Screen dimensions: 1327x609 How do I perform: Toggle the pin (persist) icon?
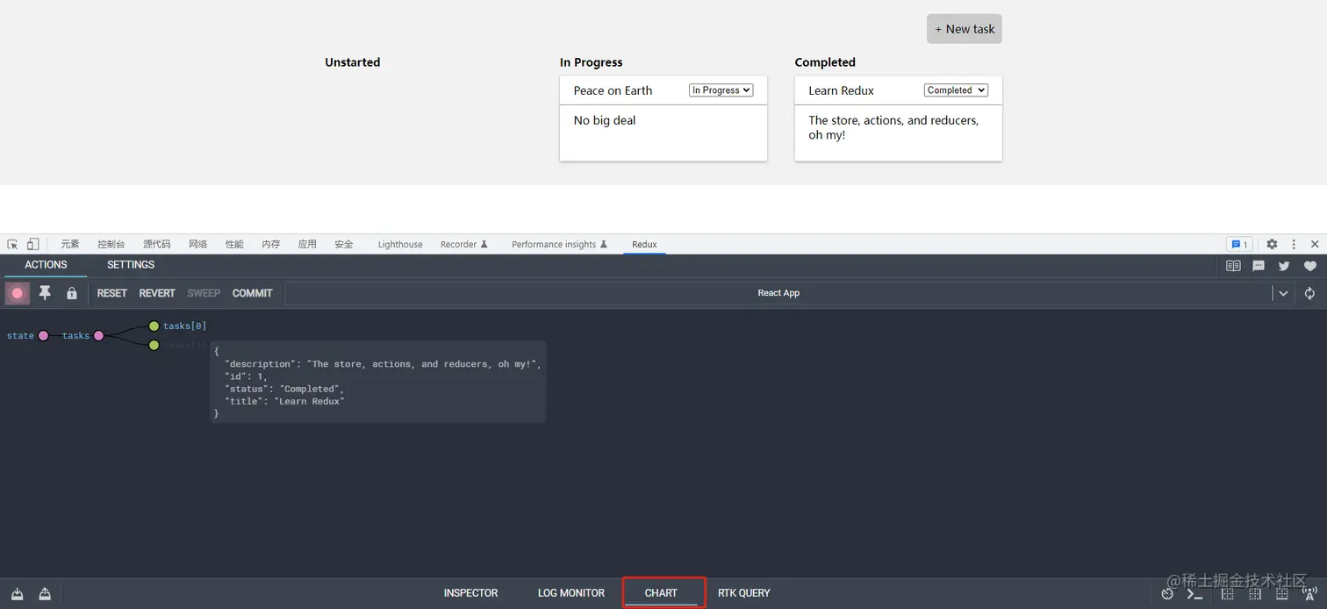coord(45,293)
